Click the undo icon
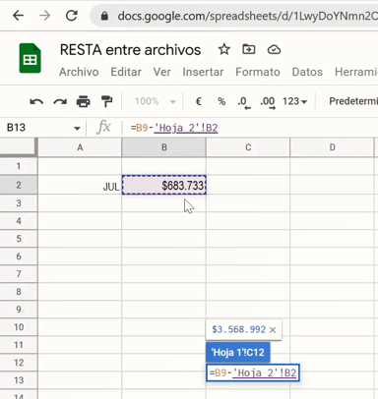378x399 pixels. point(36,101)
